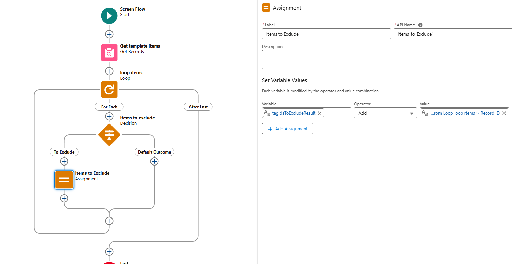Click into the Description text area

tap(387, 60)
